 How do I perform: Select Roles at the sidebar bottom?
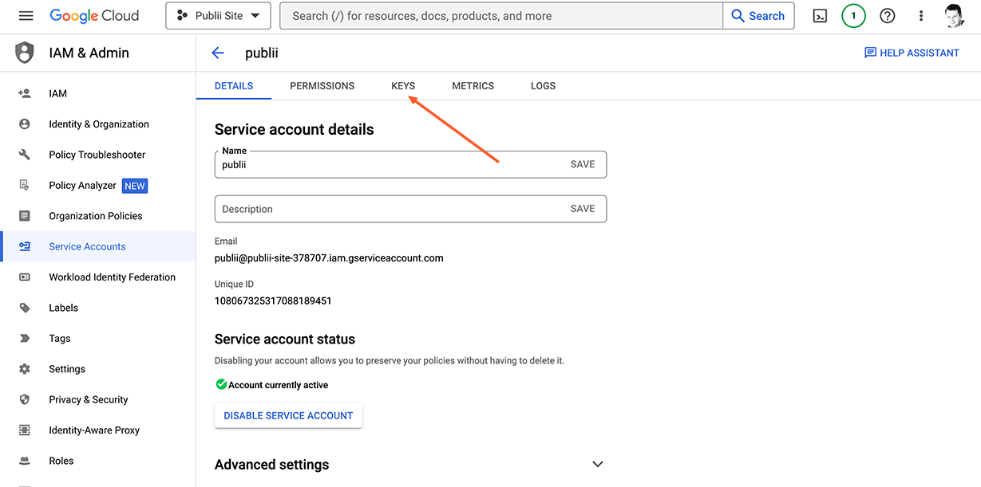coord(59,461)
